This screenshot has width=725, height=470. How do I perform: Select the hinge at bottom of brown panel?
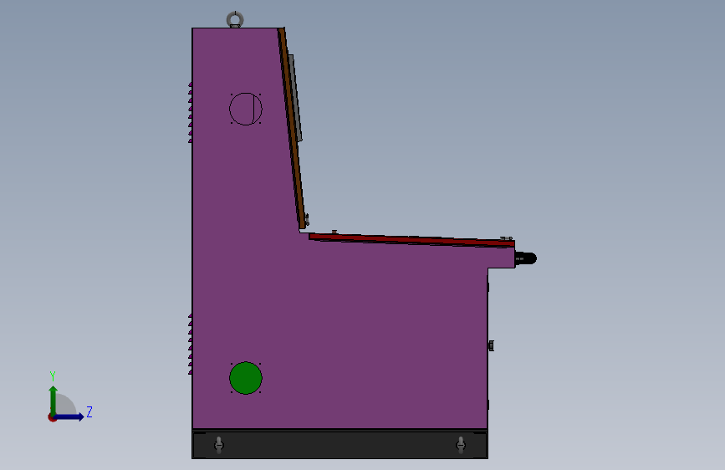click(x=306, y=220)
